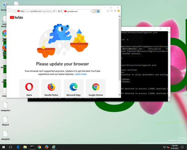Open the Windows Start menu

coord(3,147)
